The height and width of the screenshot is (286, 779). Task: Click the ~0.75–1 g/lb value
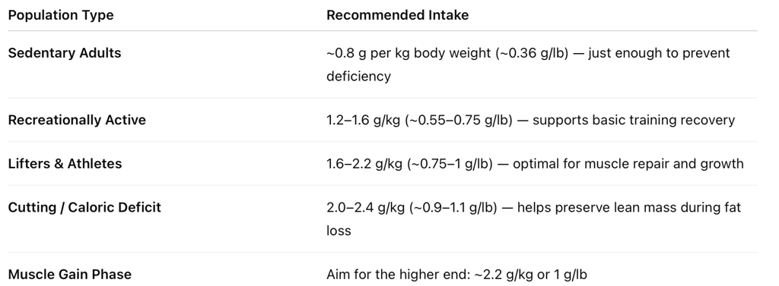(x=450, y=164)
